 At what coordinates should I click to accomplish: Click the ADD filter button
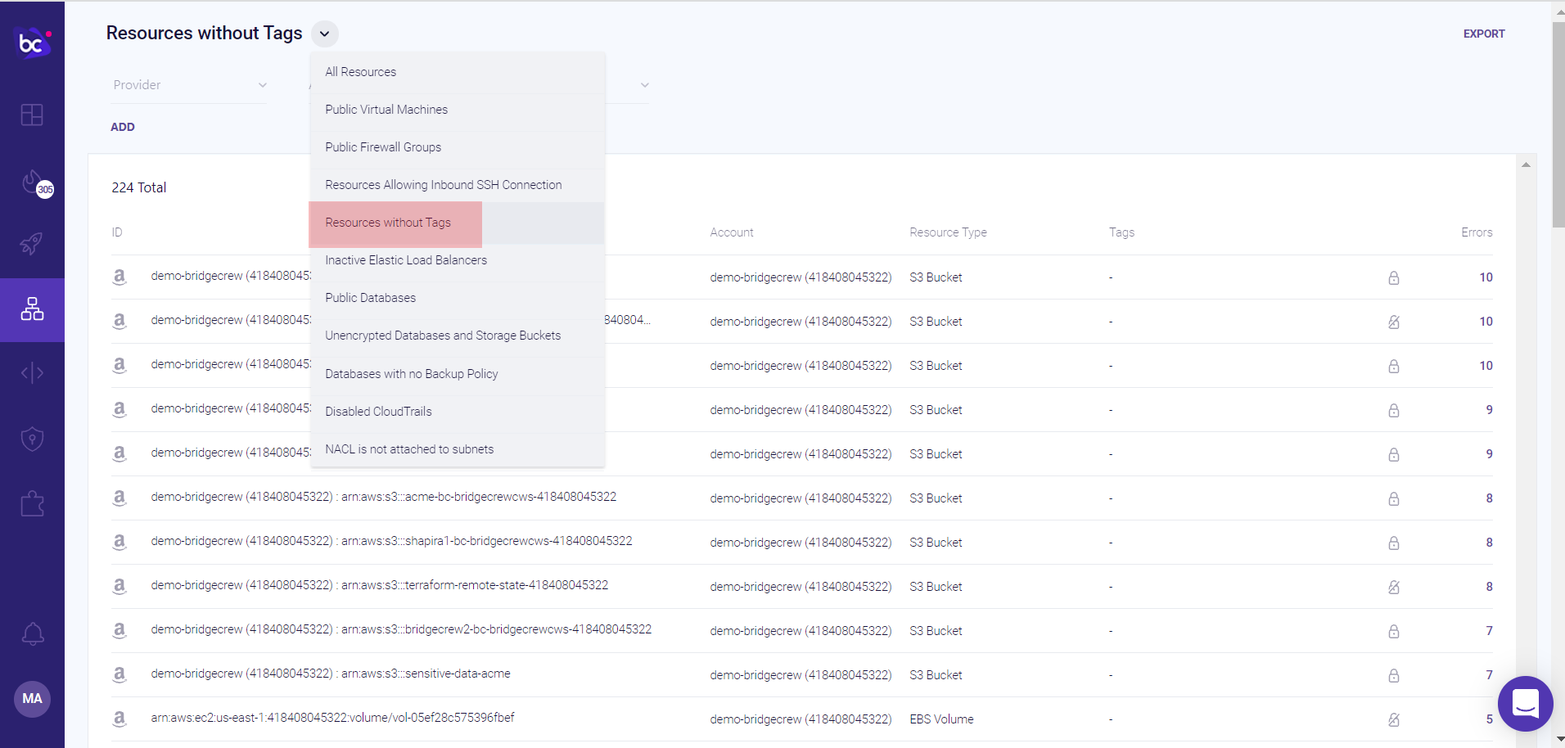pos(123,127)
